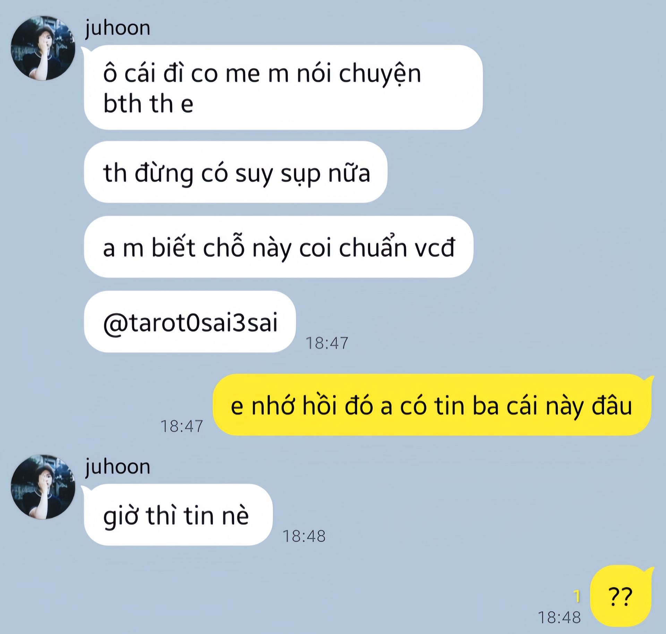This screenshot has height=634, width=666.
Task: Tap the unread count 1 indicator
Action: [x=577, y=596]
